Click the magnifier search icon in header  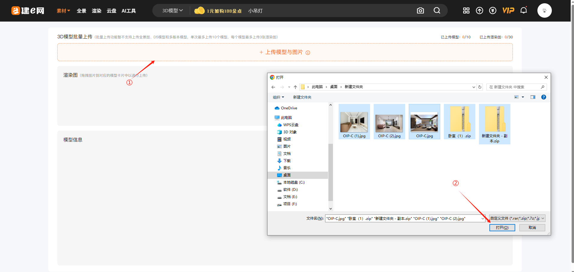click(x=437, y=11)
